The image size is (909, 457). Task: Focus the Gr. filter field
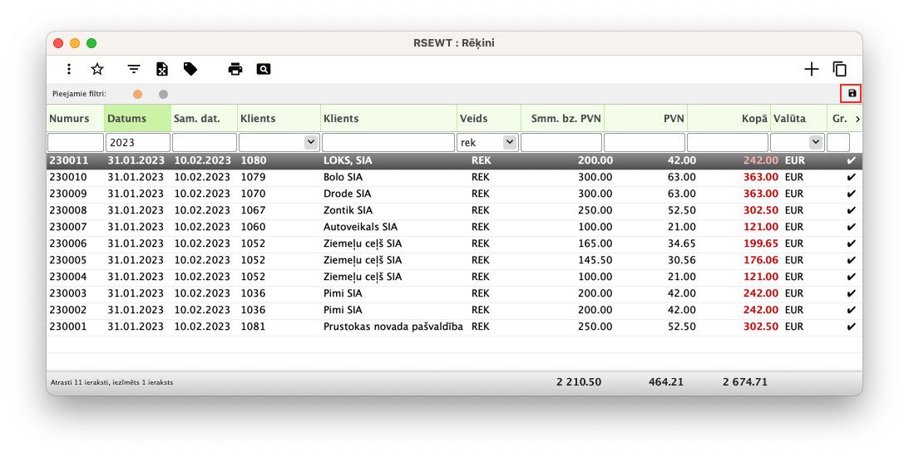click(838, 142)
